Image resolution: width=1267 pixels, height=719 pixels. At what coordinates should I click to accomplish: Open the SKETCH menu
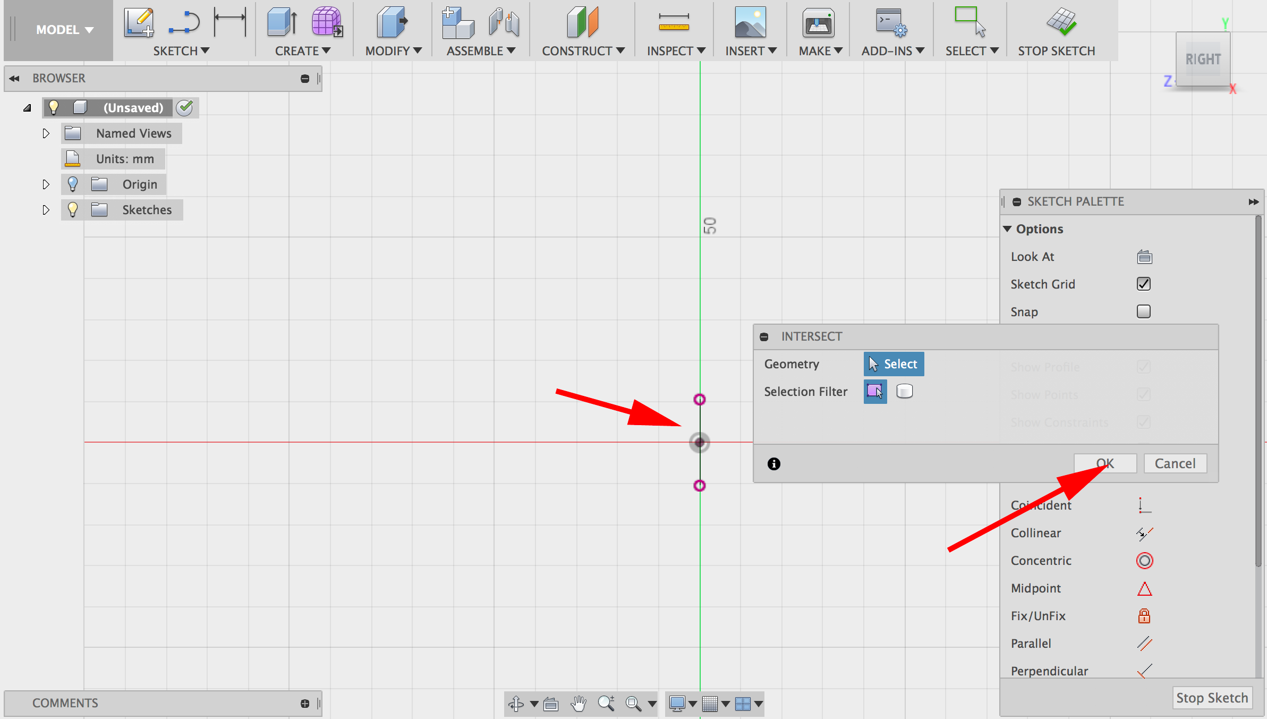[181, 51]
